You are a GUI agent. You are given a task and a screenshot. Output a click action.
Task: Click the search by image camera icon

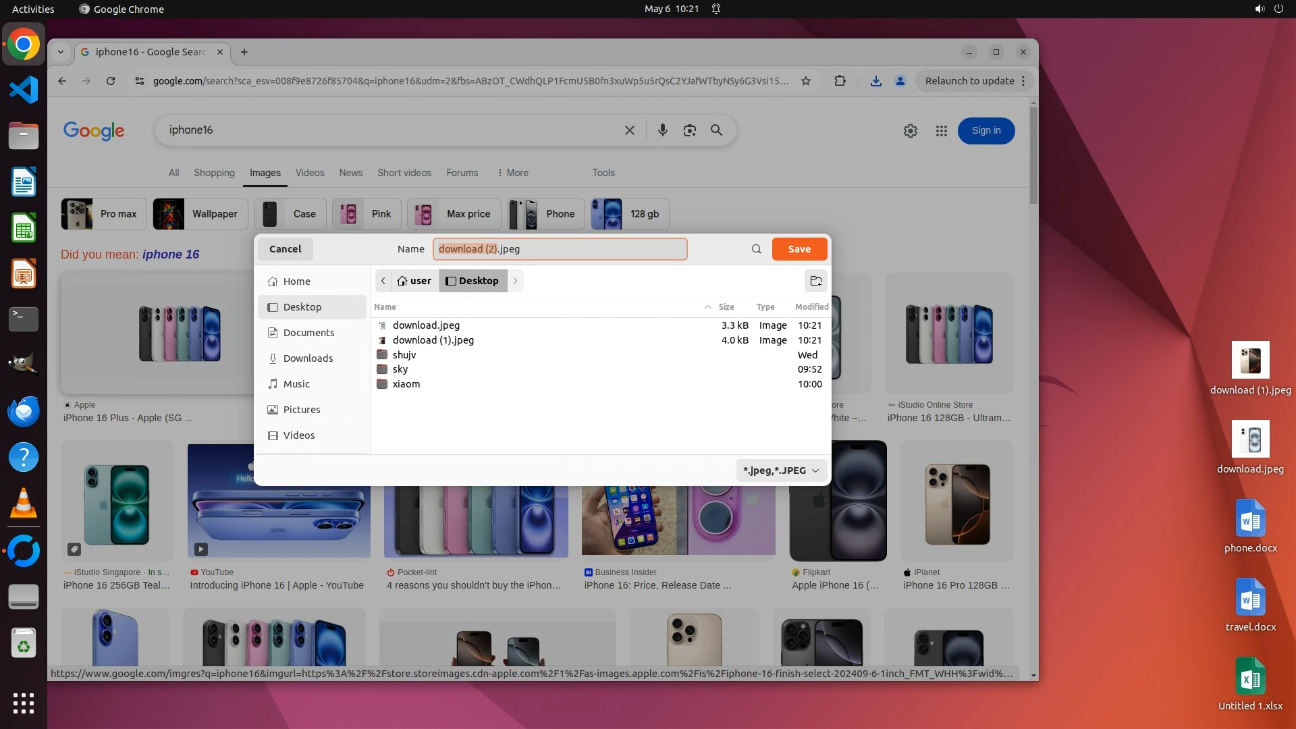click(x=689, y=130)
